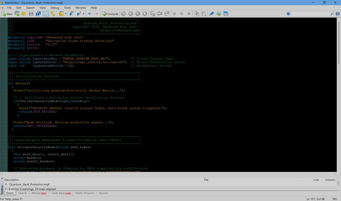Switch to the Code Base tab

tap(61, 193)
